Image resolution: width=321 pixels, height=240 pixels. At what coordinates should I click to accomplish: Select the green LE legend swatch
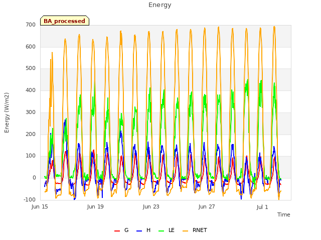pos(162,231)
